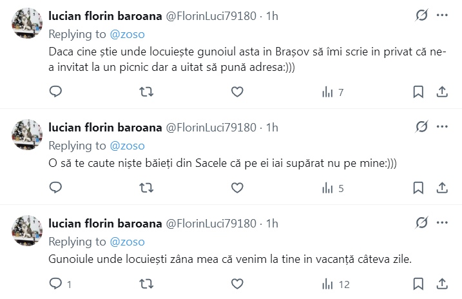View analytics showing 7 views
462x299 pixels.
tap(332, 92)
